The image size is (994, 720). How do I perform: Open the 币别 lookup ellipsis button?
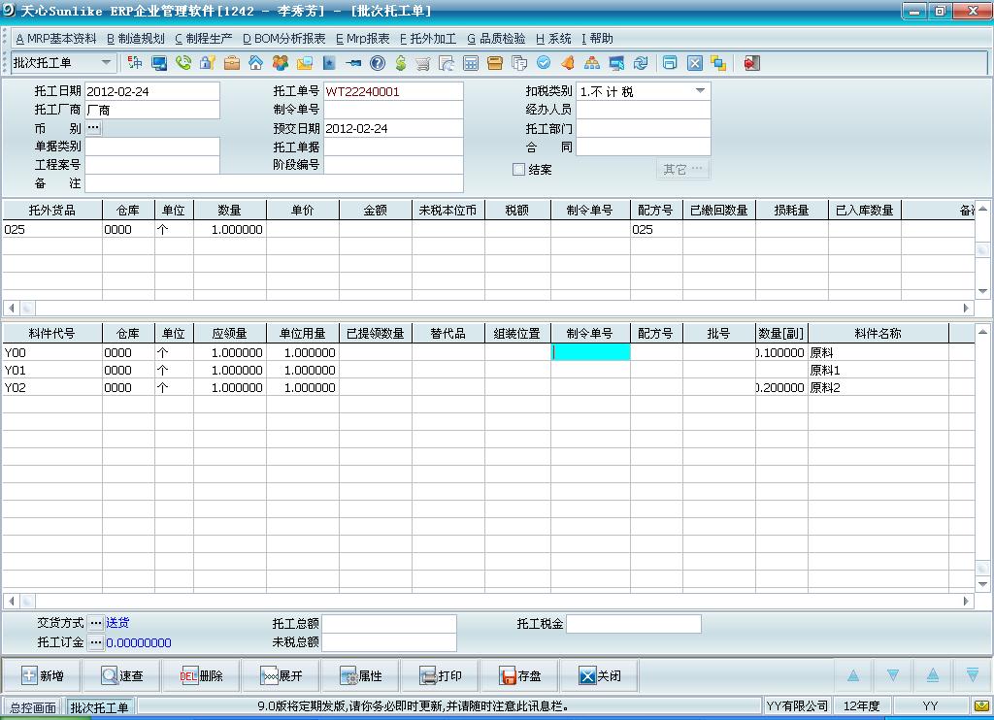pos(93,128)
